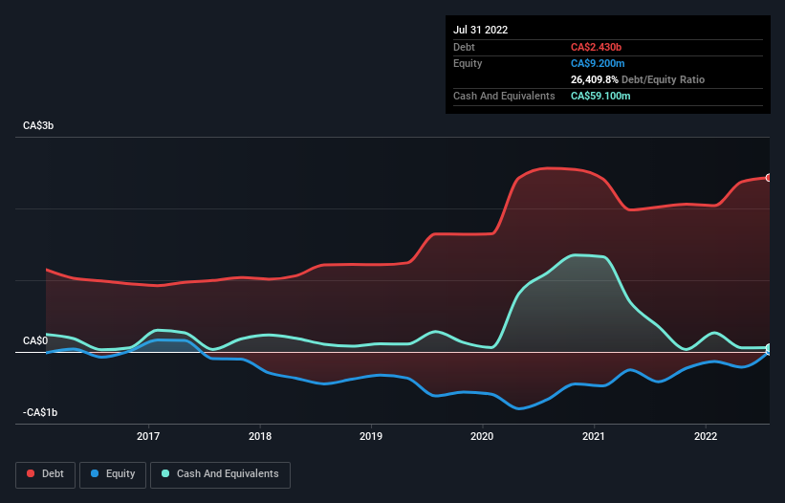Image resolution: width=785 pixels, height=503 pixels.
Task: Click the 2020 x-axis label
Action: tap(482, 436)
